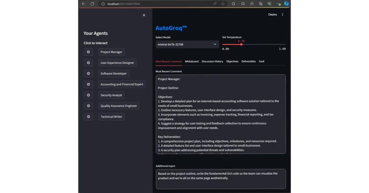Open the Streamlit three-dot main menu
The width and height of the screenshot is (369, 193).
tap(283, 14)
